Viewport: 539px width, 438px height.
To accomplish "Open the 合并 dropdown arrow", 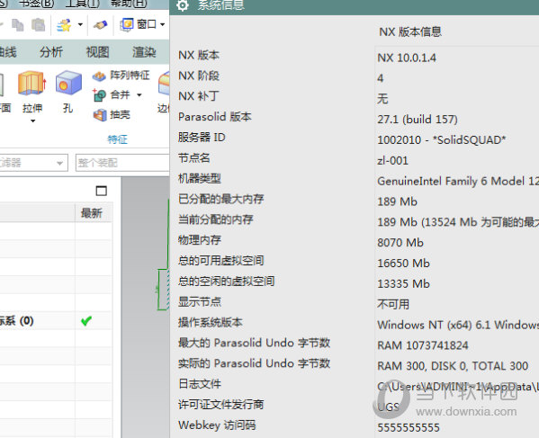I will point(139,94).
